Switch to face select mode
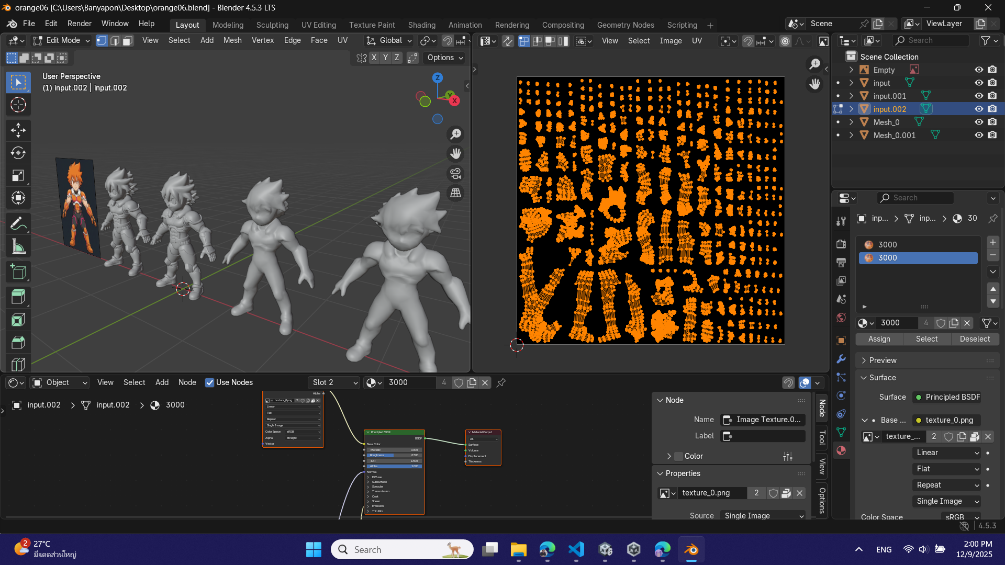Viewport: 1005px width, 565px height. (128, 40)
